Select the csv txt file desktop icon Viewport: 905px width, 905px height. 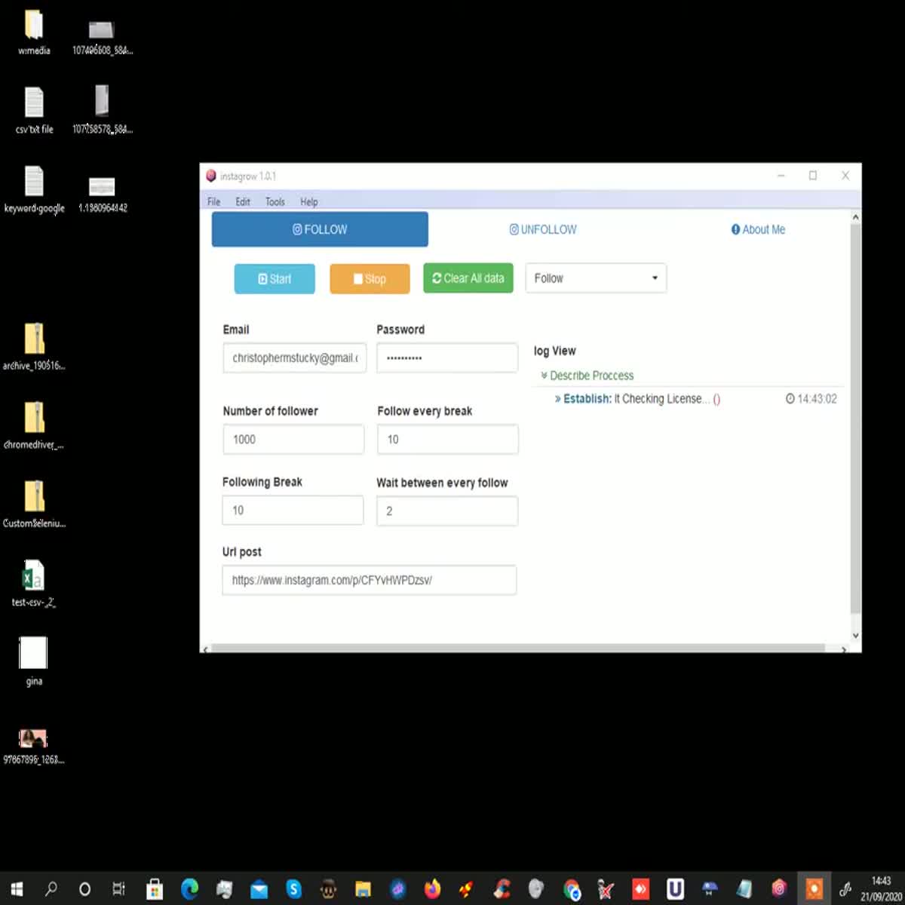point(34,111)
